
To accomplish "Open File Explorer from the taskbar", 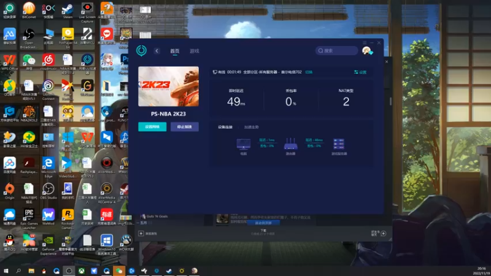I will [31, 270].
